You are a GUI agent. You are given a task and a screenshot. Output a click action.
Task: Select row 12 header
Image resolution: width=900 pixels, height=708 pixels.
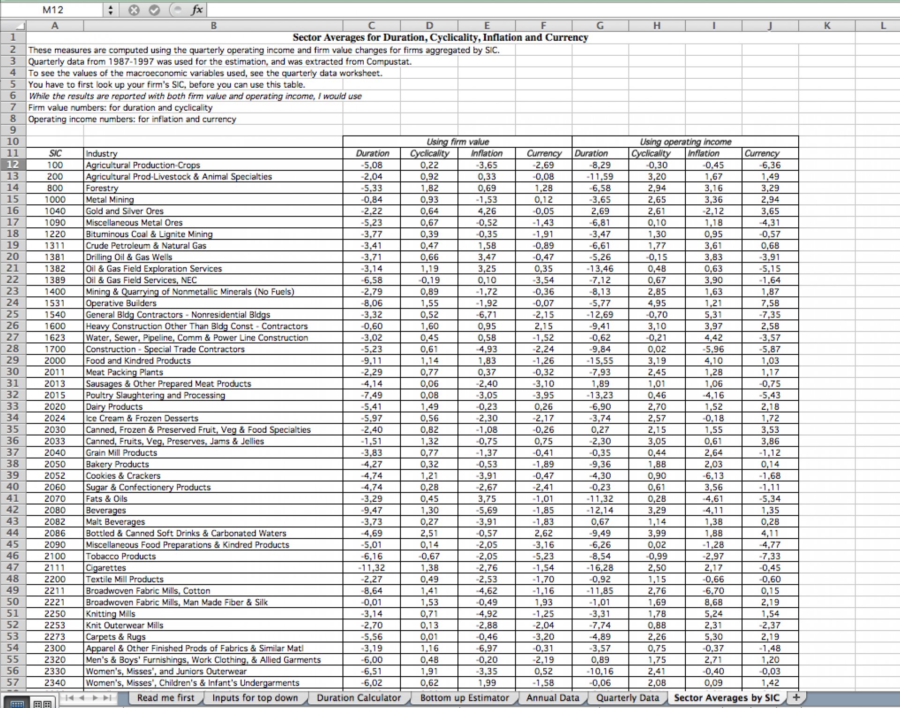[x=13, y=165]
